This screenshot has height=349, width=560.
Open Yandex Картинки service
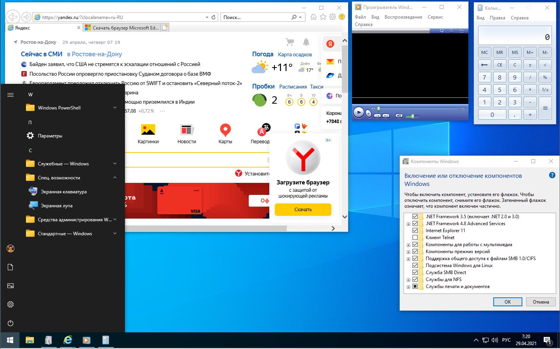pyautogui.click(x=148, y=134)
